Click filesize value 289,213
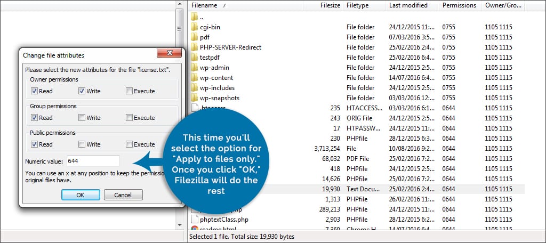Image resolution: width=546 pixels, height=243 pixels. [x=330, y=209]
